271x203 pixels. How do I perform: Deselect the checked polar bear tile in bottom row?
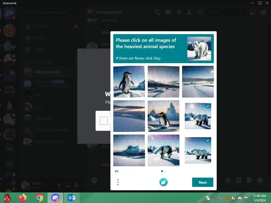198,150
